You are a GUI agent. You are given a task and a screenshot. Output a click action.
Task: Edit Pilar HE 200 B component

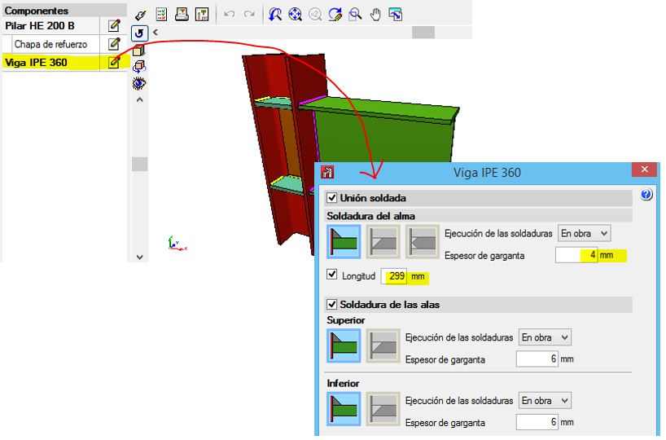114,25
